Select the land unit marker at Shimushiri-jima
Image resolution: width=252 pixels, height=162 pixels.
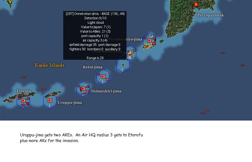[88, 91]
